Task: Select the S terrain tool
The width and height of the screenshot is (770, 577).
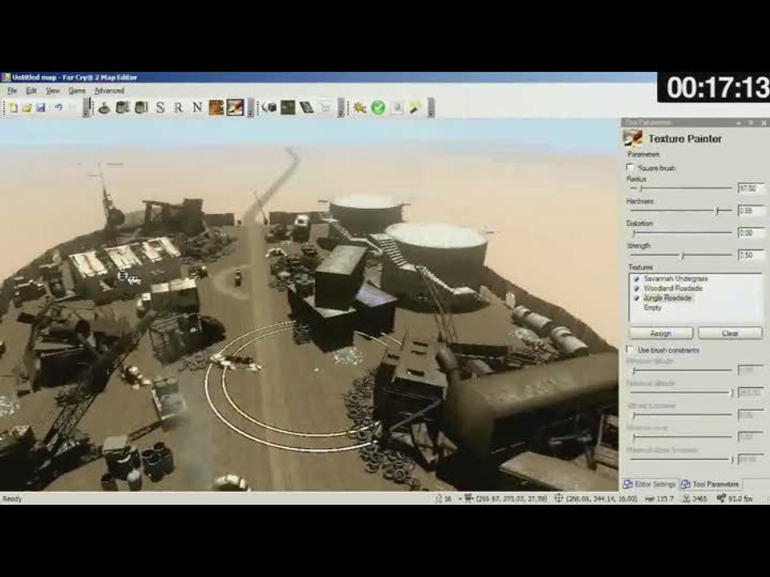Action: 160,107
